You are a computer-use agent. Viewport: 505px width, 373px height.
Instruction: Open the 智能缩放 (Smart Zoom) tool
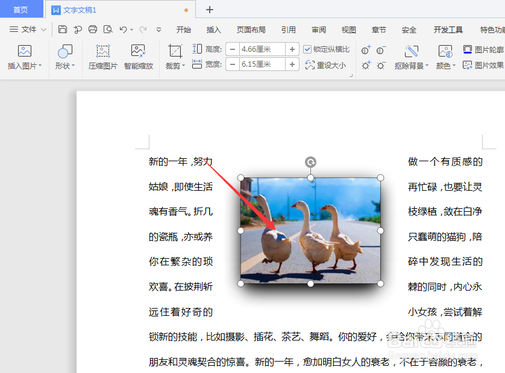(137, 57)
